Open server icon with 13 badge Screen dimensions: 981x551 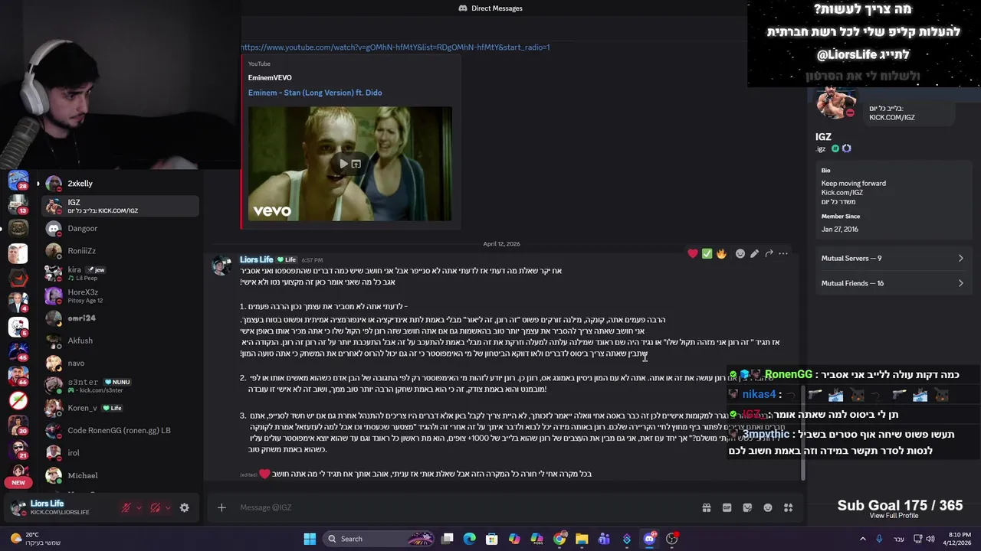[18, 205]
